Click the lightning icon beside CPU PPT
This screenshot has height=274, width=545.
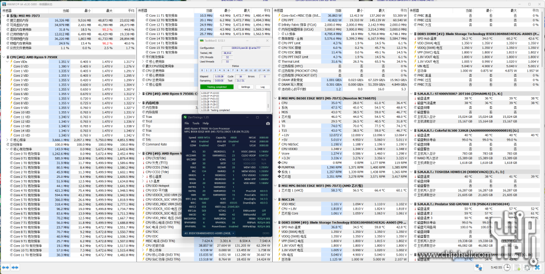tap(279, 21)
